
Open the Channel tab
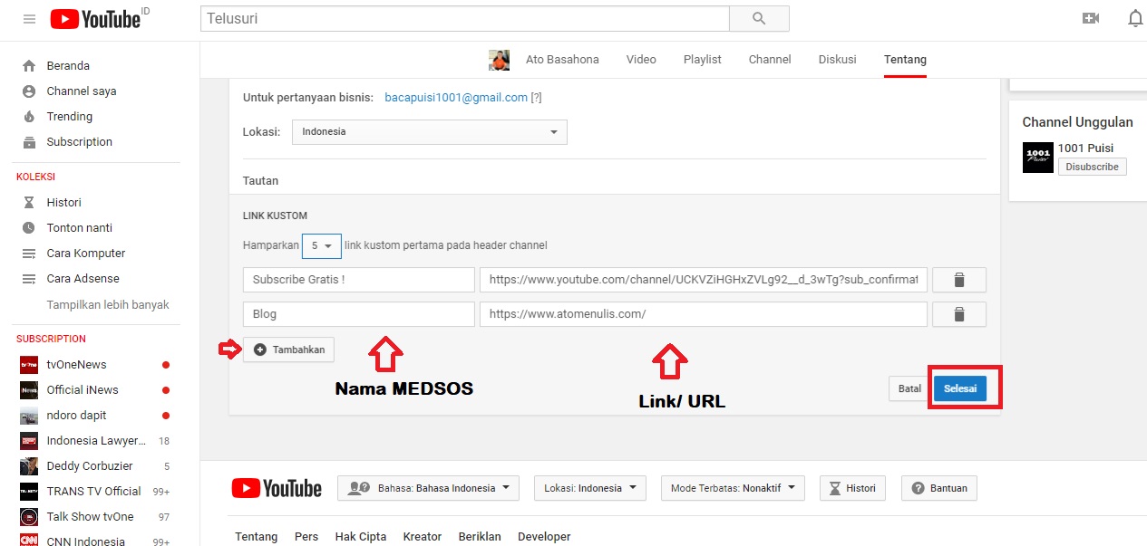770,60
